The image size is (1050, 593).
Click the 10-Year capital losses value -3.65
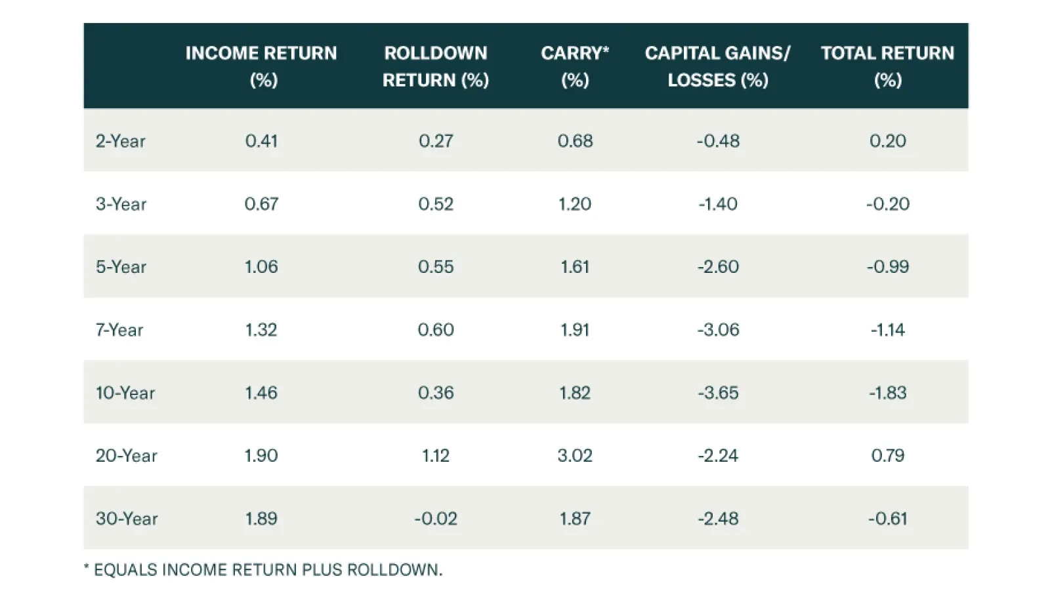tap(718, 393)
